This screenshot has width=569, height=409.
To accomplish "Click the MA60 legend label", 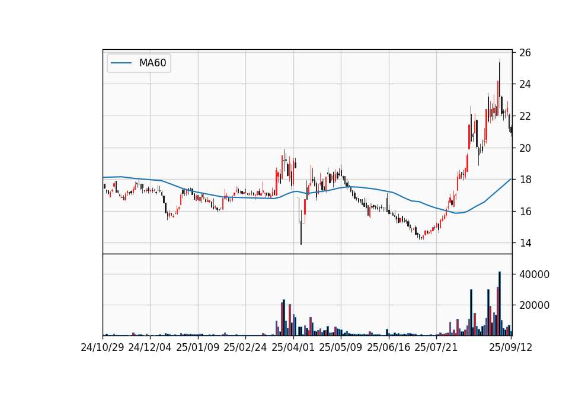I will coord(152,63).
